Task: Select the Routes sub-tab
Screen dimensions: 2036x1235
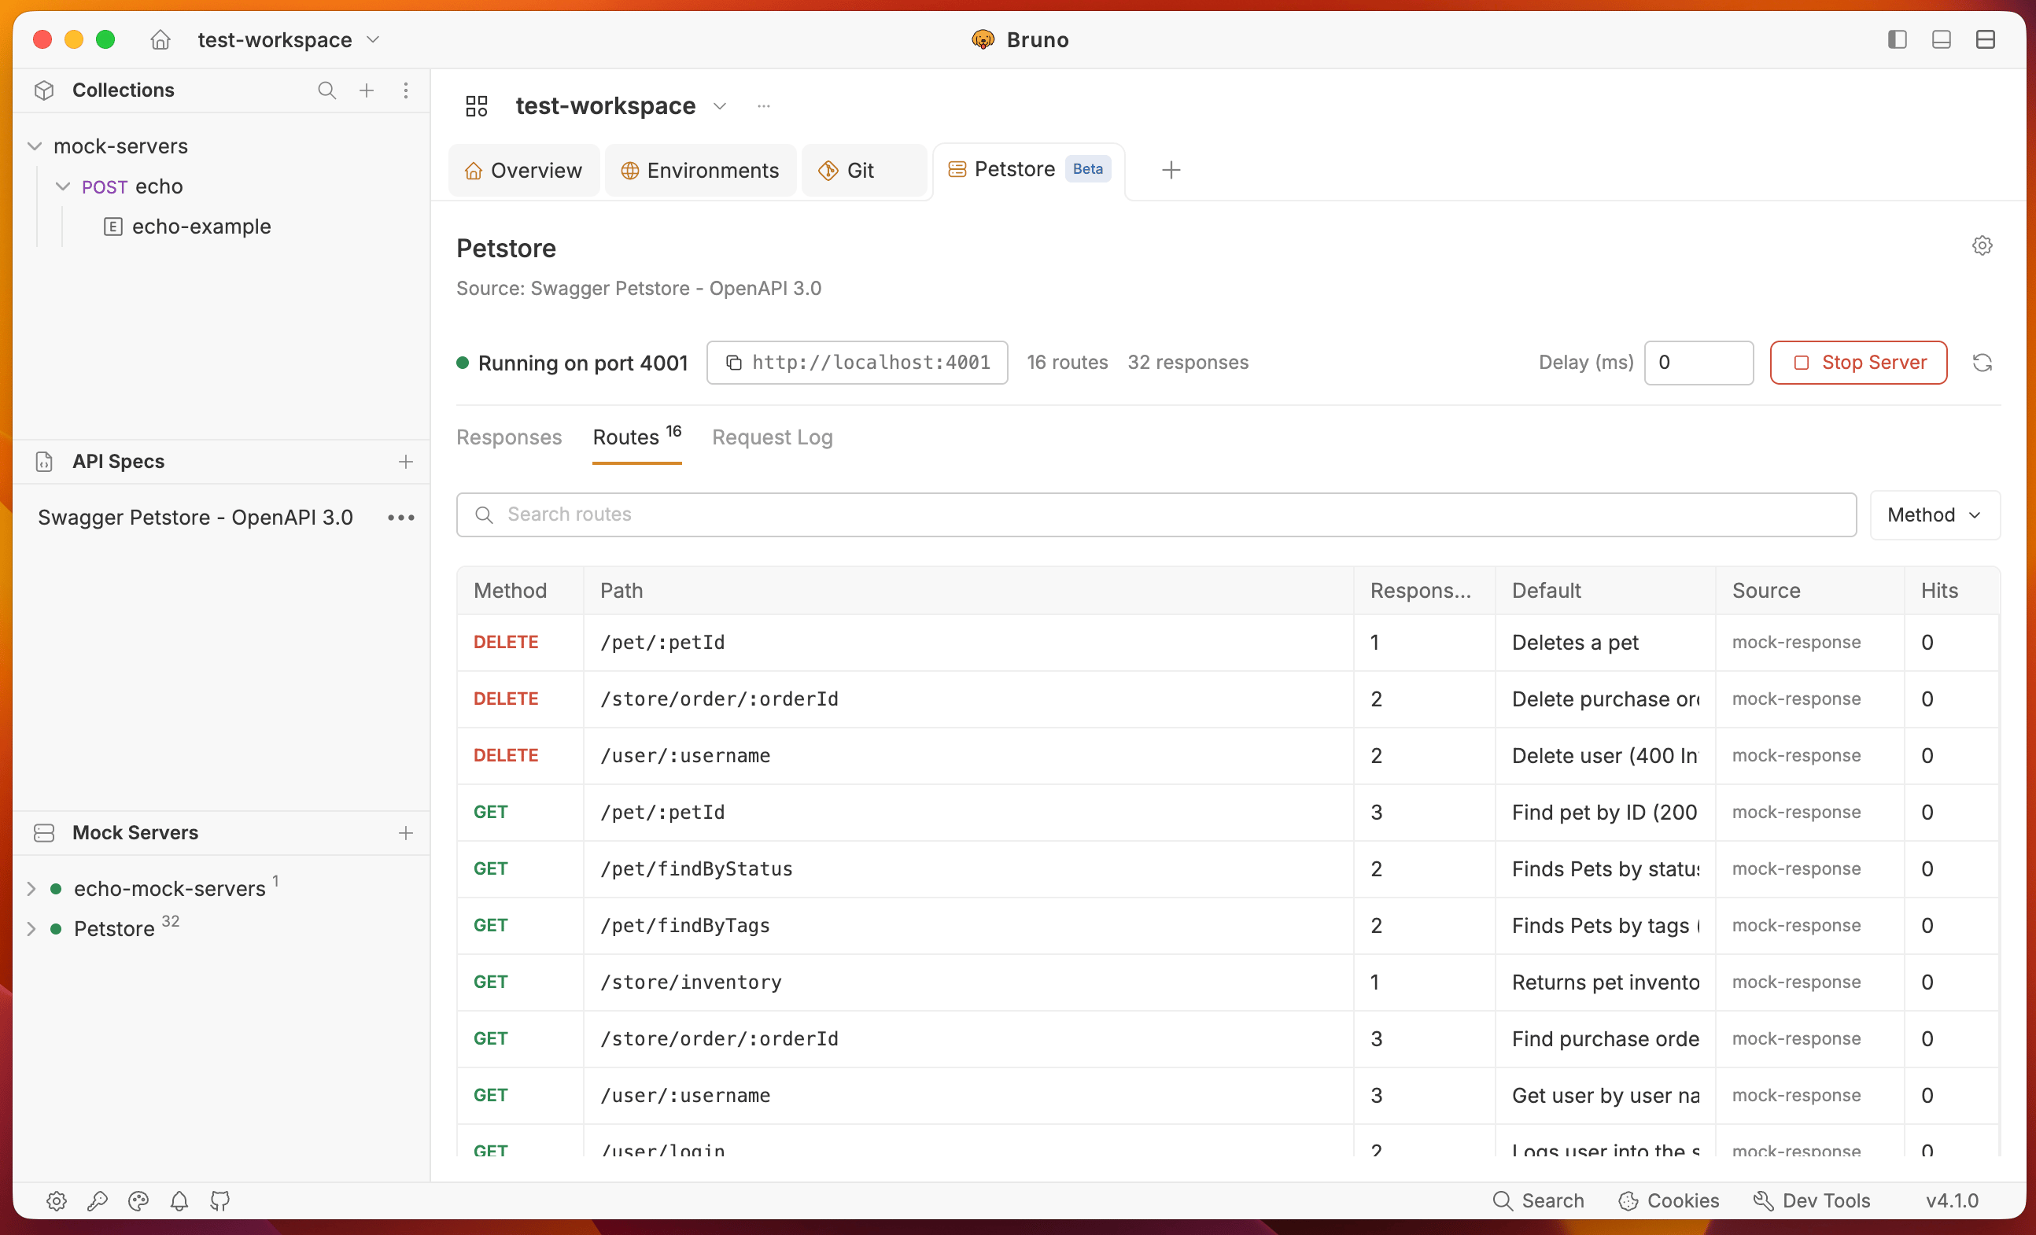Action: tap(637, 437)
